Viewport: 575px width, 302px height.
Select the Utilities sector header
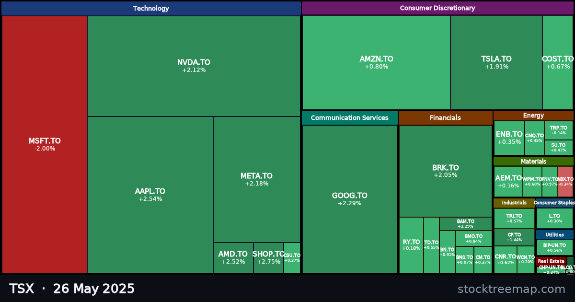tap(554, 235)
